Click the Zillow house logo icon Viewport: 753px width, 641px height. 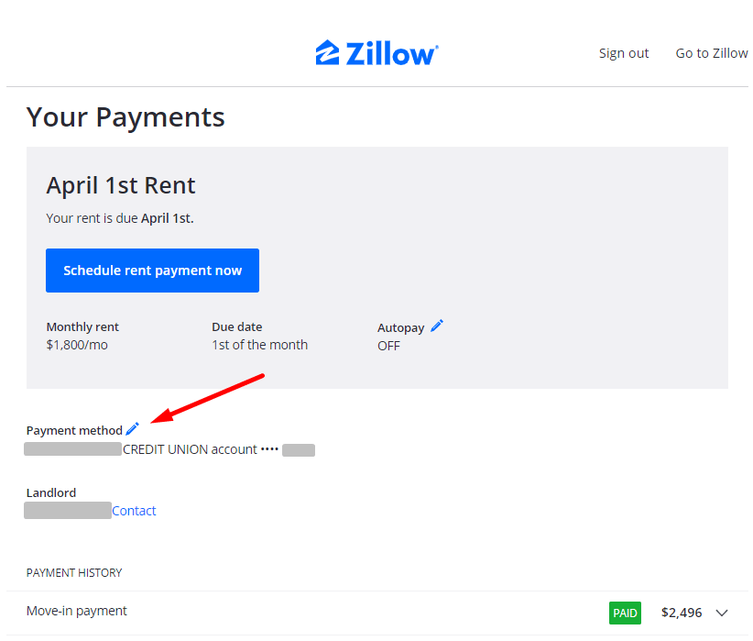[x=328, y=52]
